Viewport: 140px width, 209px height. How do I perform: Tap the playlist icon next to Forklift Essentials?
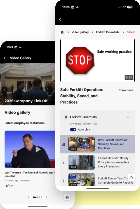66,117
